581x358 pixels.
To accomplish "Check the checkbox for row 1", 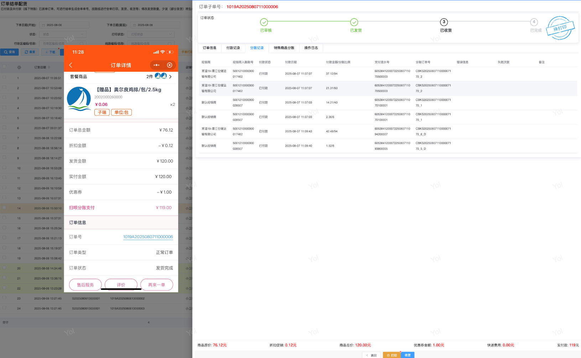I will (x=4, y=77).
